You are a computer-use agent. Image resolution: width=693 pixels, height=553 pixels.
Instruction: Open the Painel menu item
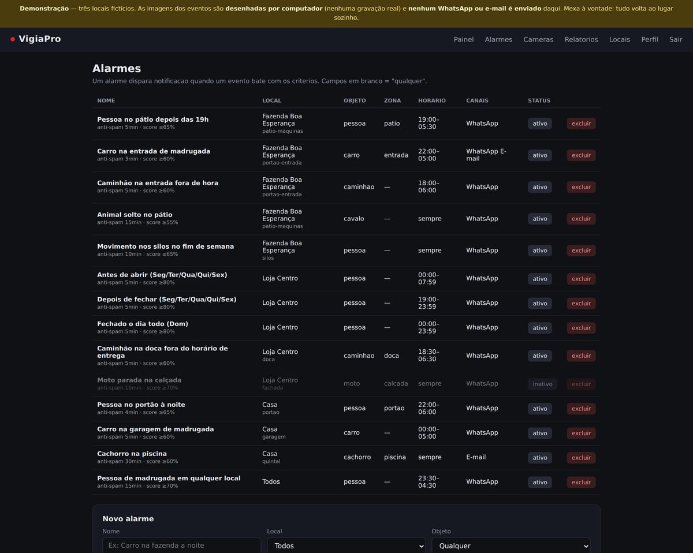tap(464, 39)
